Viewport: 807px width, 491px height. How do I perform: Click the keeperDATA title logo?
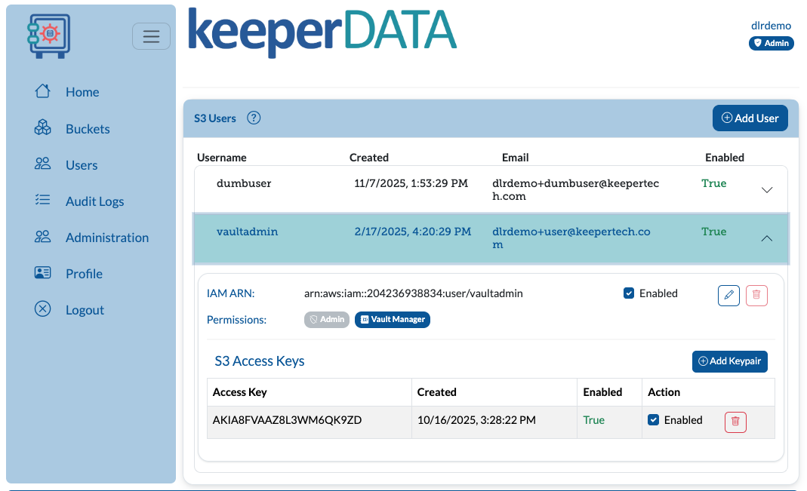(x=322, y=32)
